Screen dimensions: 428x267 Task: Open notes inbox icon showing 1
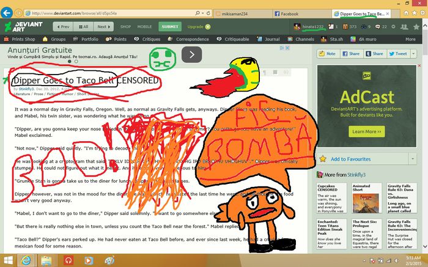[331, 26]
